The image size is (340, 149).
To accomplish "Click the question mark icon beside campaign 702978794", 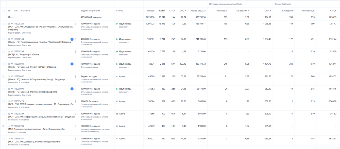I will point(3,126).
